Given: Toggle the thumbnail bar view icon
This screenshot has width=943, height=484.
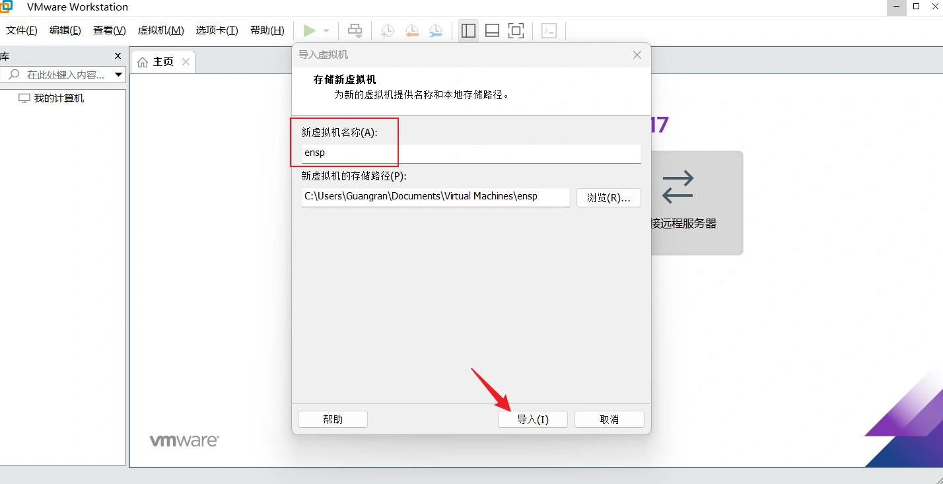Looking at the screenshot, I should (492, 30).
